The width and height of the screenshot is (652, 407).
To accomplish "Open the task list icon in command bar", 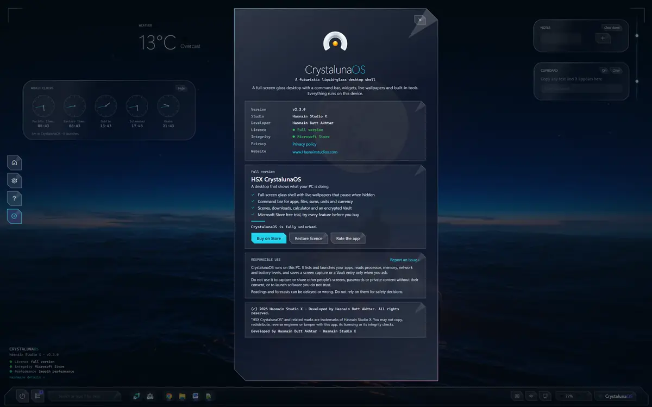I will [x=37, y=396].
